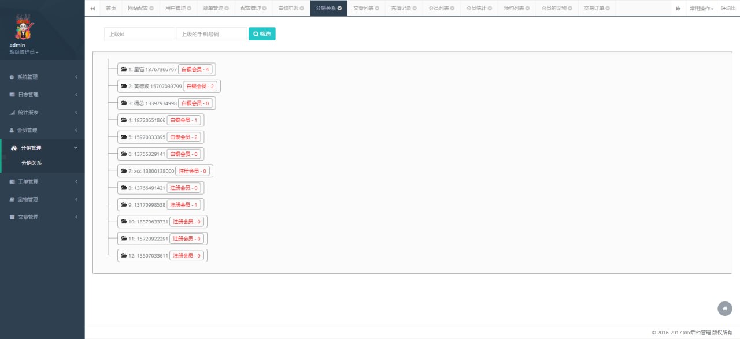Click the 工单管理 sidebar icon

12,182
